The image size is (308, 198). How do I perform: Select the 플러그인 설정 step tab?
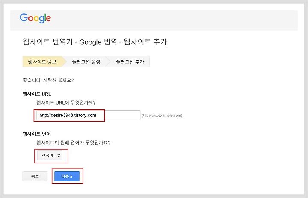tap(86, 62)
